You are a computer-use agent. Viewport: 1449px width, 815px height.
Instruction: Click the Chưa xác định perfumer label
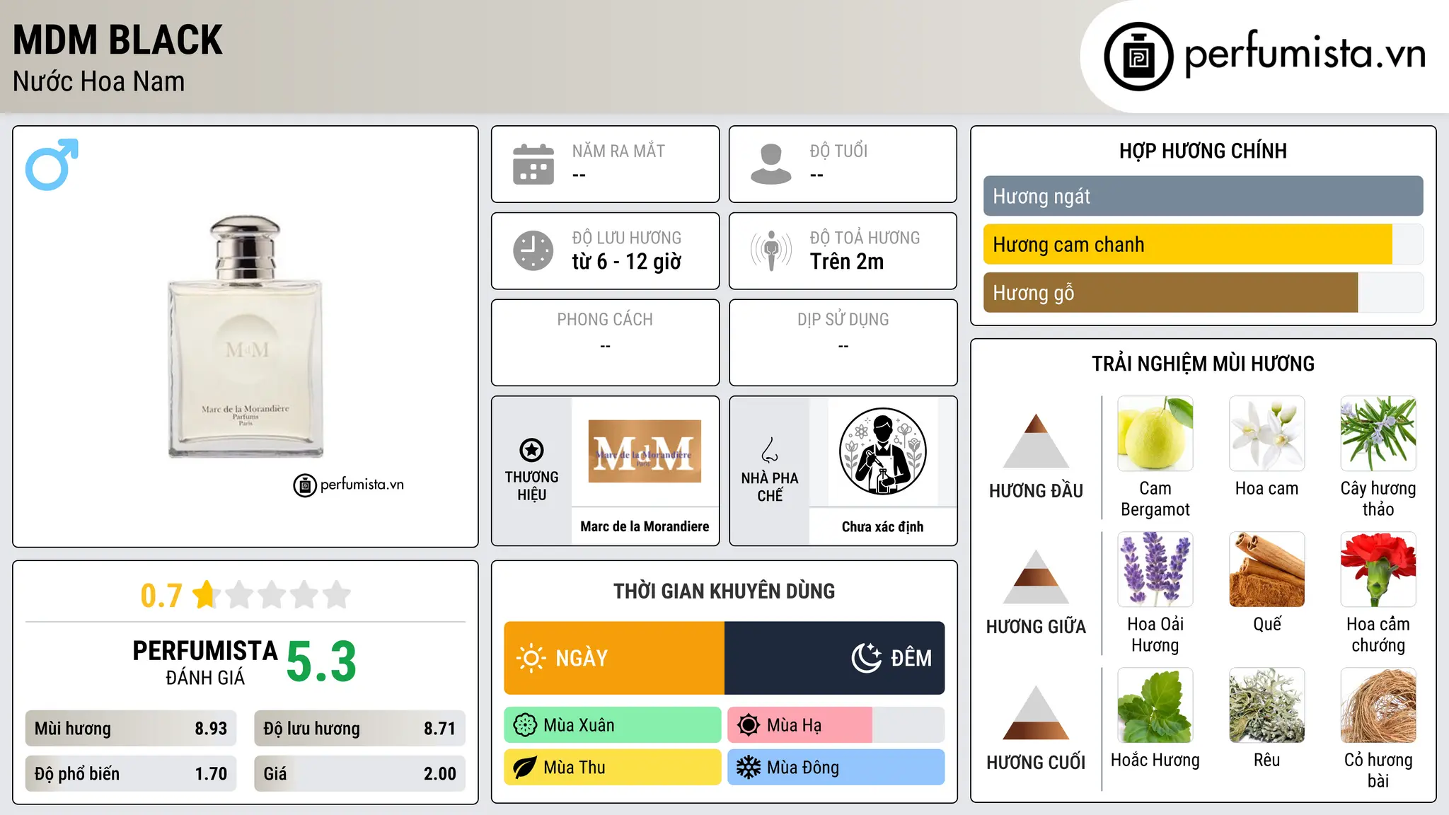(x=882, y=526)
